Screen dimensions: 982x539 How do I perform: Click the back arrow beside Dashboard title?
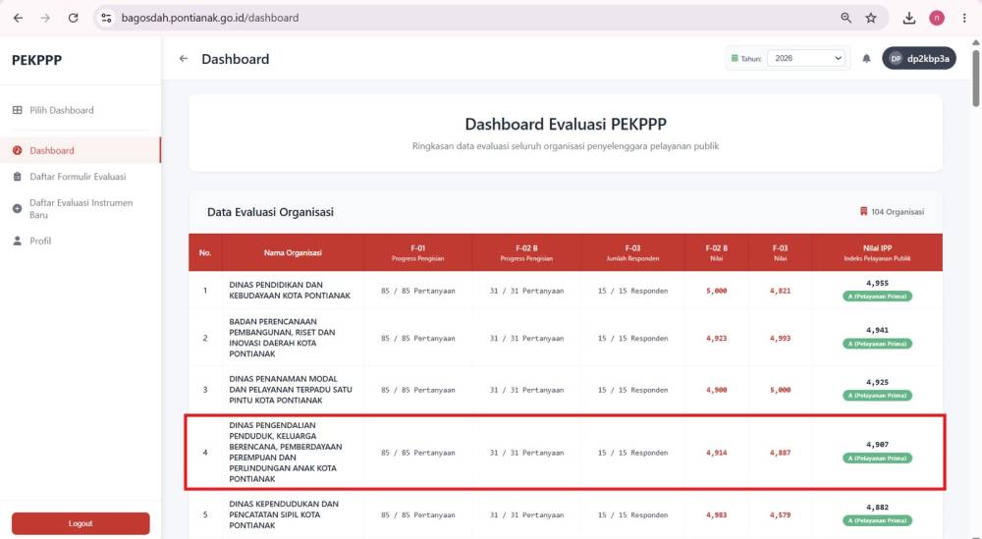(x=183, y=59)
